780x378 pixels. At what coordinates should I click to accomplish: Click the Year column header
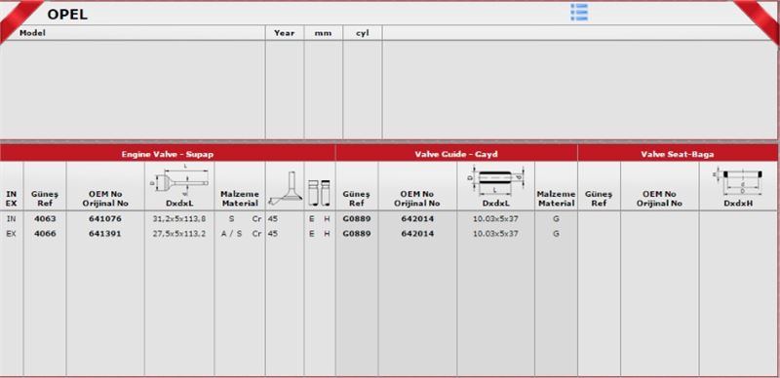(x=284, y=33)
